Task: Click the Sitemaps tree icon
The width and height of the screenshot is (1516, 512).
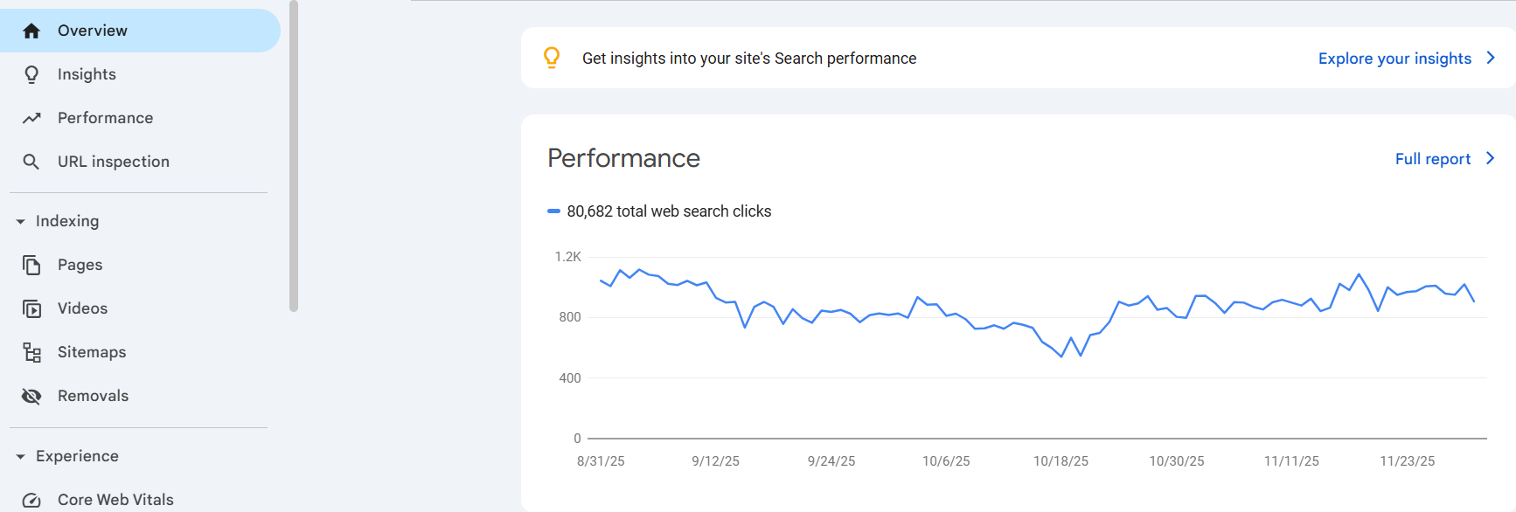Action: tap(31, 352)
